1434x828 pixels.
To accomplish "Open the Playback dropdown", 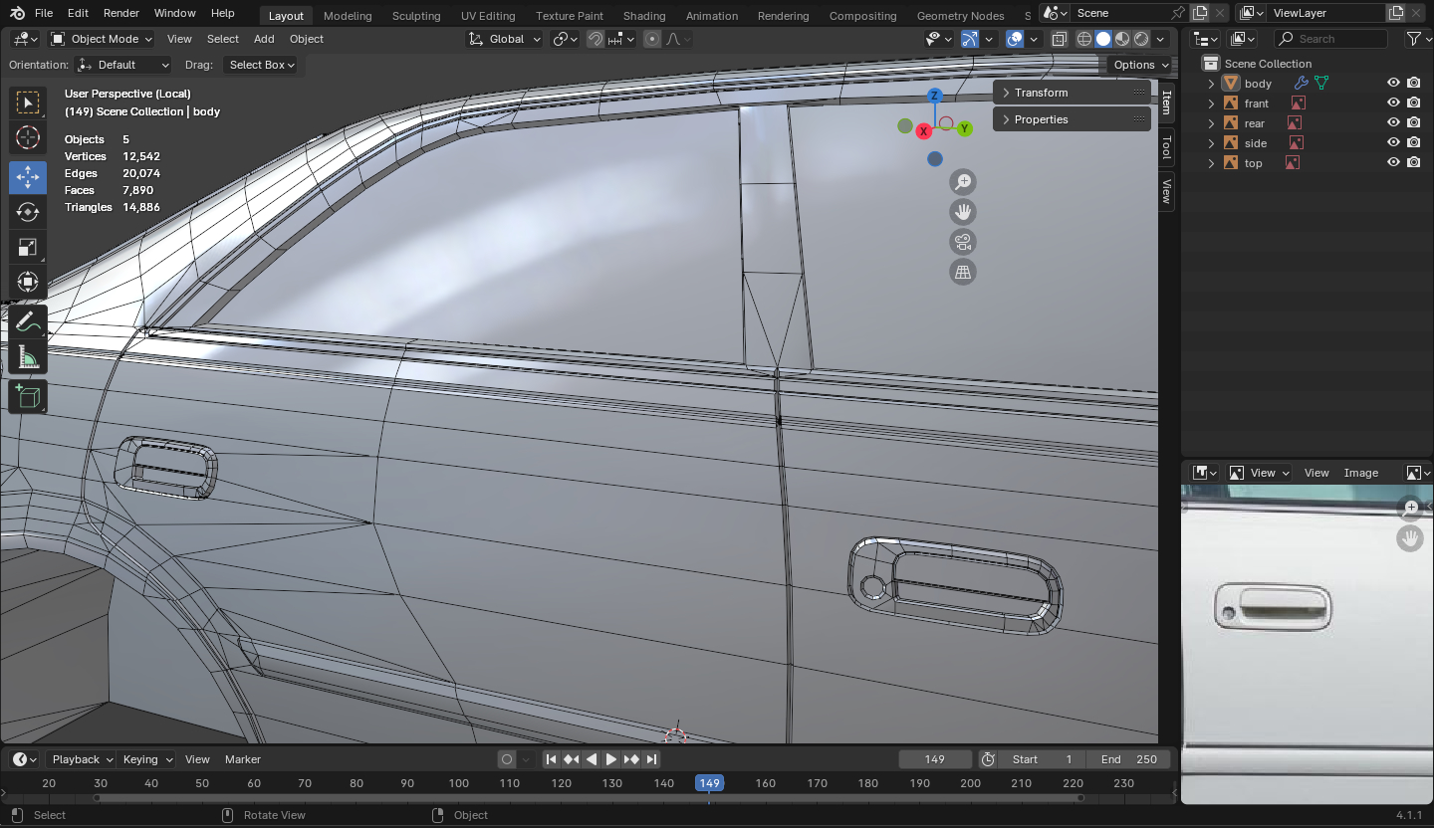I will coord(82,759).
